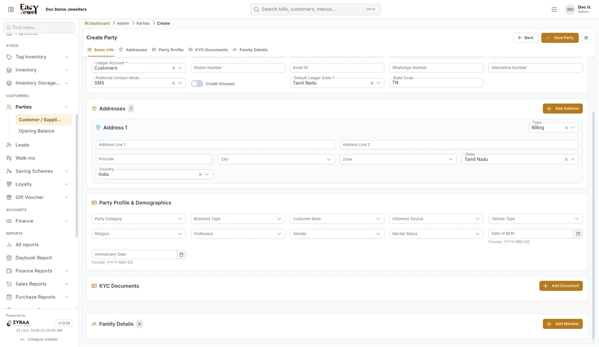This screenshot has height=347, width=599.
Task: Clear the Country India selection
Action: (200, 174)
